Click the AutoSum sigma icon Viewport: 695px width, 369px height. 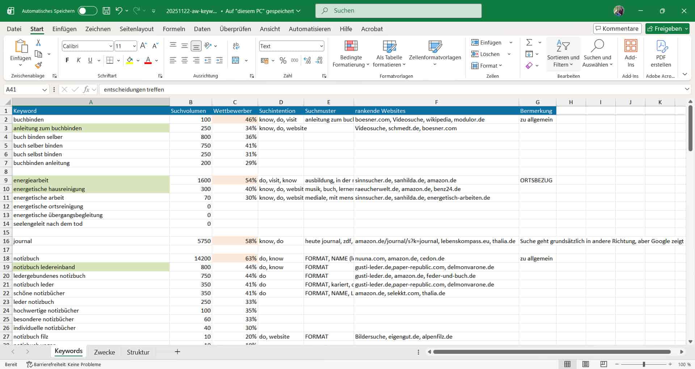click(x=529, y=43)
